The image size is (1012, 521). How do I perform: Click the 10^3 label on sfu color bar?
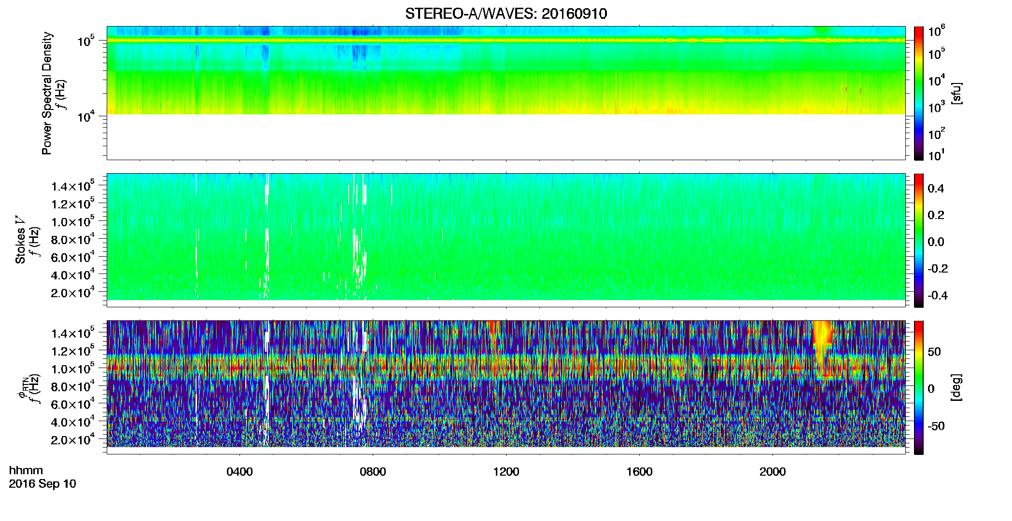click(x=937, y=107)
